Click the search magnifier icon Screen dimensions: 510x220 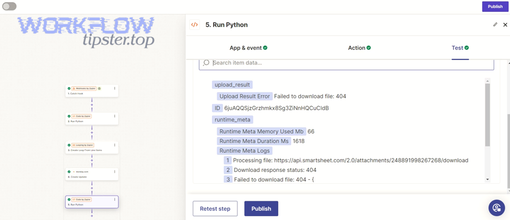pos(206,63)
